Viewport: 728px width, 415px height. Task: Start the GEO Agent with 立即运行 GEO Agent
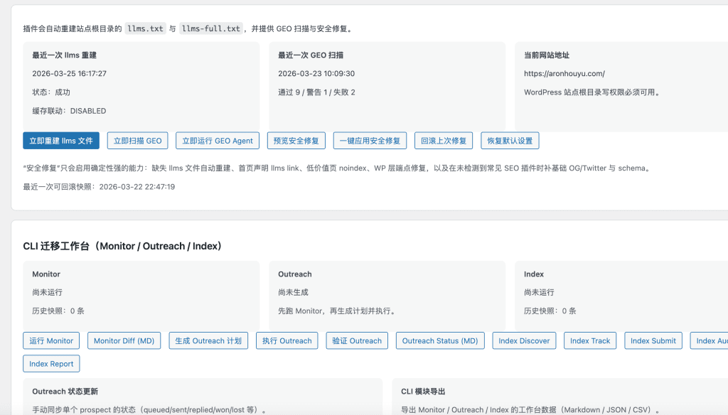tap(217, 140)
